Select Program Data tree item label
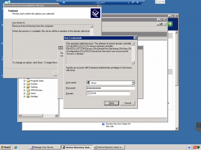 (x=37, y=81)
